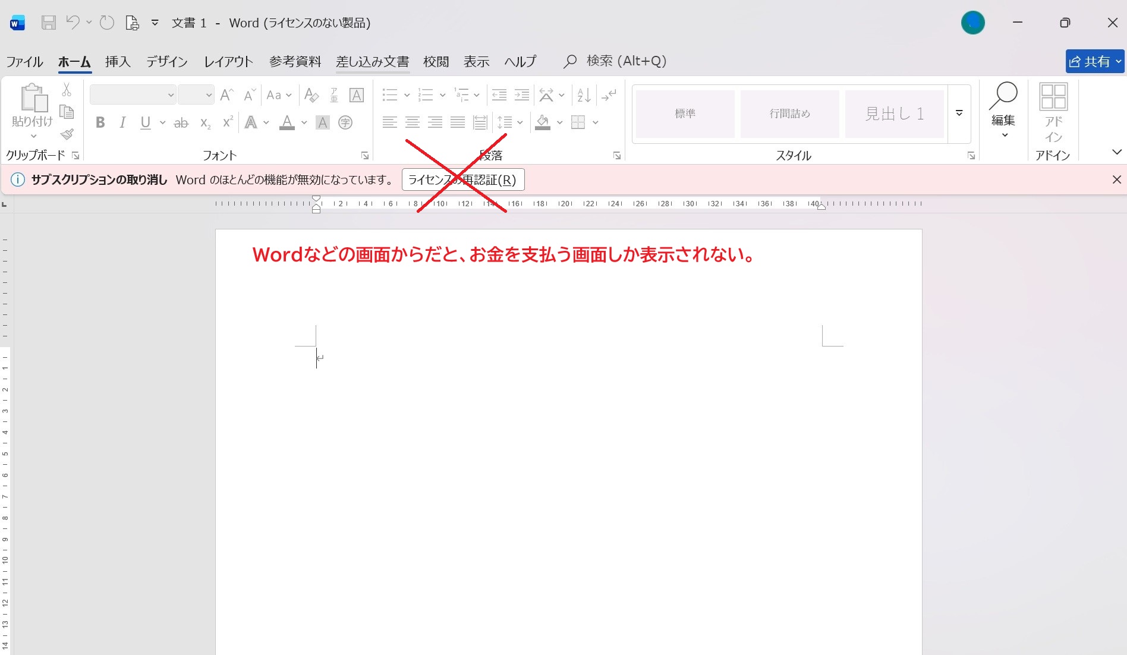Click the Decrease Font Size icon

click(250, 95)
